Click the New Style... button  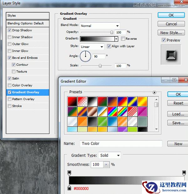[171, 33]
